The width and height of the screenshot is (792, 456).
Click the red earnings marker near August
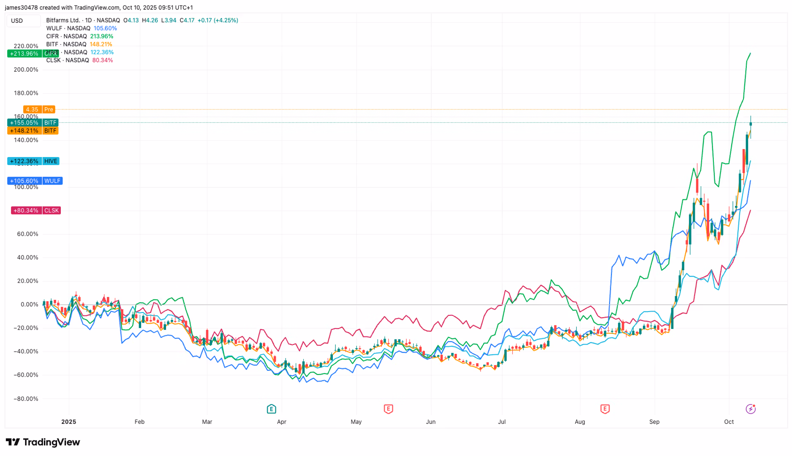click(x=605, y=409)
